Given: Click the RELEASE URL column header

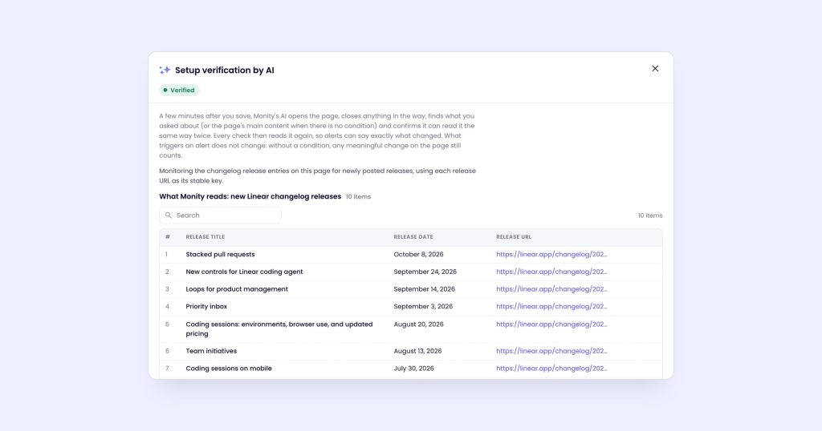Looking at the screenshot, I should tap(513, 237).
